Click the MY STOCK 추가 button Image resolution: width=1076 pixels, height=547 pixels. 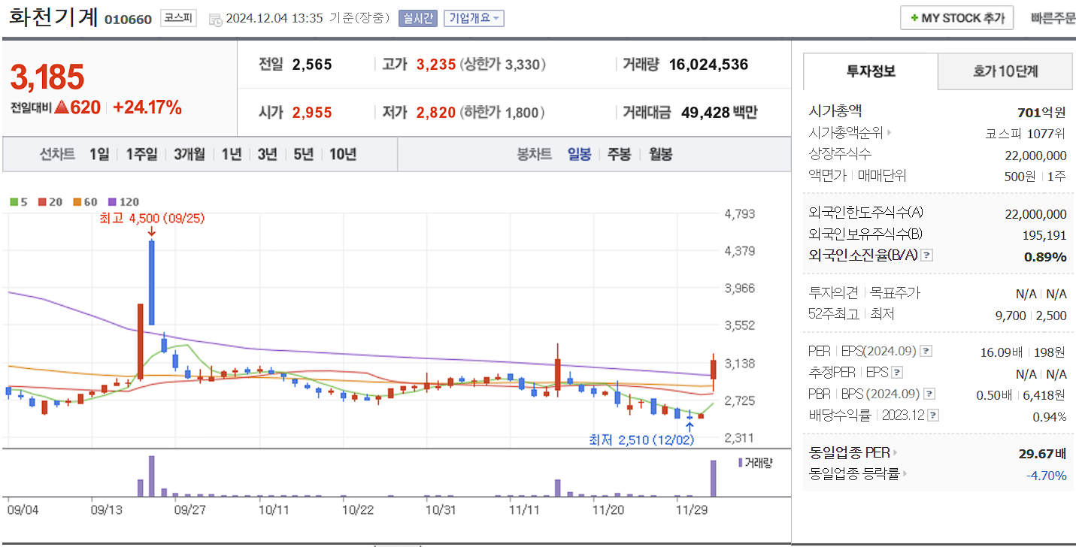click(x=956, y=17)
